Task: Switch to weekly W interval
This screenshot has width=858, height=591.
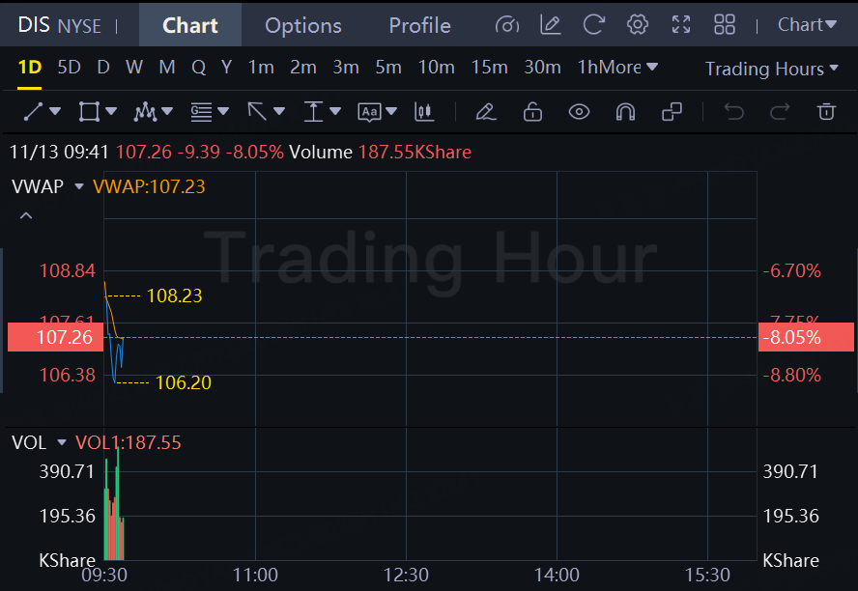Action: [134, 68]
